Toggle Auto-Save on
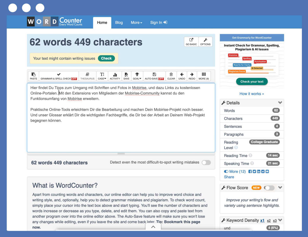The height and width of the screenshot is (237, 308). [x=154, y=76]
